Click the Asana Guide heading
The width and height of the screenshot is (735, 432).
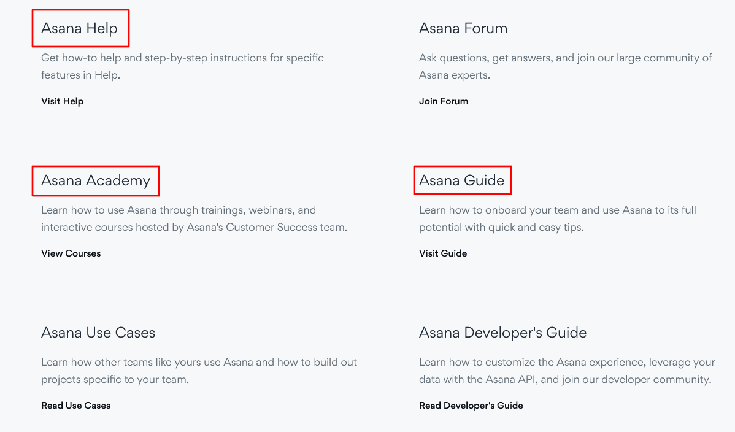461,180
